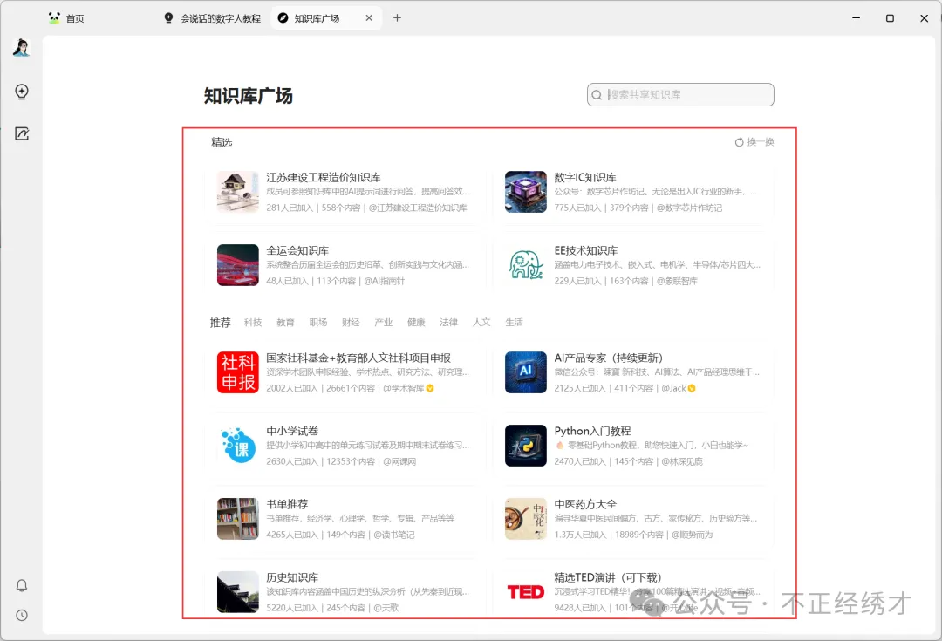Click the 精选 section heading
Viewport: 942px width, 641px height.
click(x=222, y=142)
